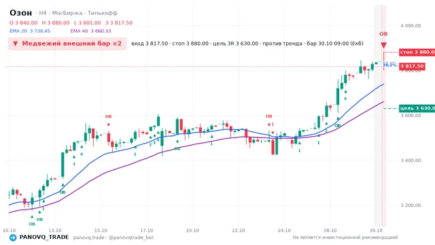This screenshot has width=435, height=245.
Task: Click the large red down-triangle signal marker under the top OB
Action: click(383, 46)
